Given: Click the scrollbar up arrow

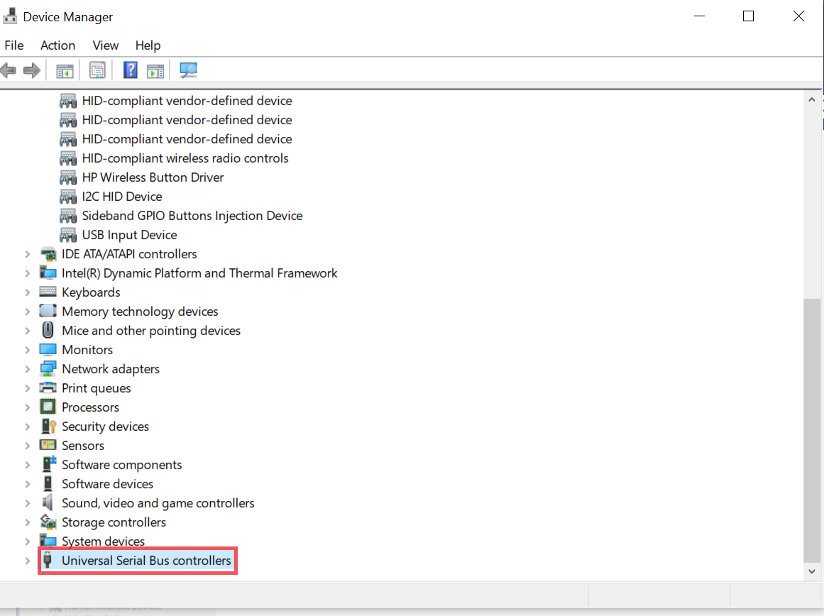Looking at the screenshot, I should point(812,99).
